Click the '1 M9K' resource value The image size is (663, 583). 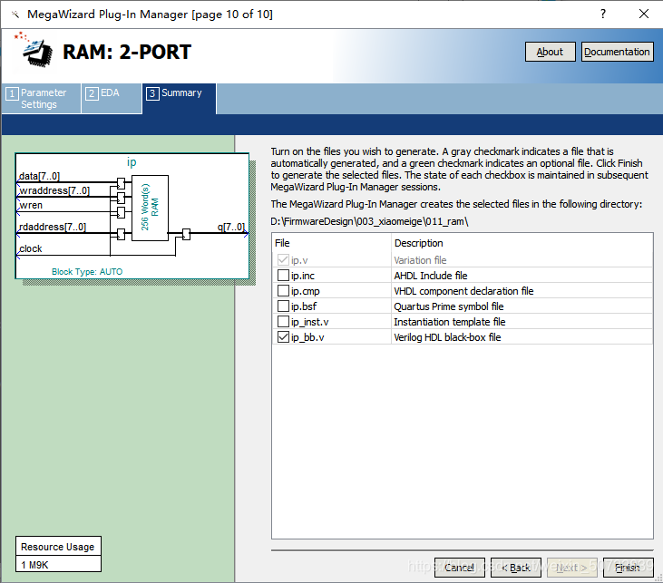(34, 565)
